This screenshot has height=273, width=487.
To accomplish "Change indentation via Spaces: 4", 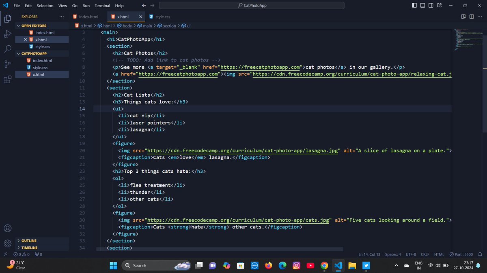I will coord(393,254).
